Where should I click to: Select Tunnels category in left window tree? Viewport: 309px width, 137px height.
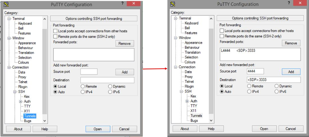click(30, 116)
